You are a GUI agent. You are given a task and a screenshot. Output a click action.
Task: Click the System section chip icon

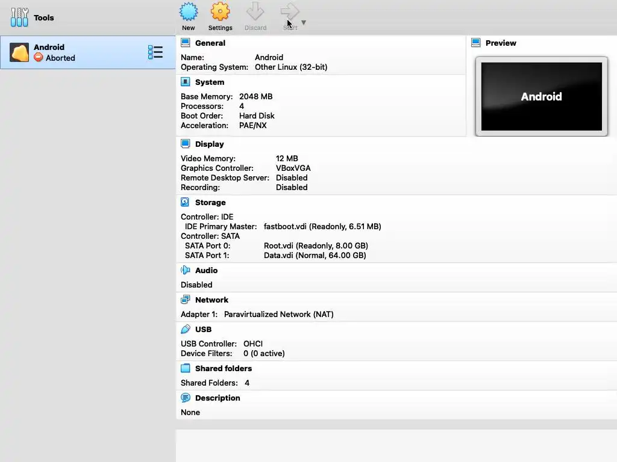tap(186, 82)
